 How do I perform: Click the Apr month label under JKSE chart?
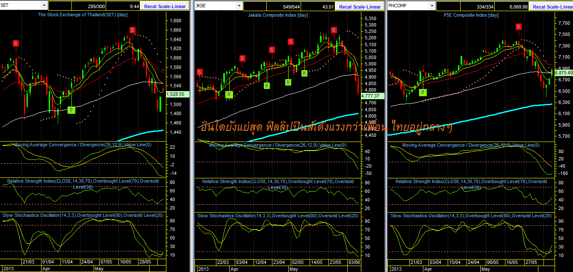234,270
